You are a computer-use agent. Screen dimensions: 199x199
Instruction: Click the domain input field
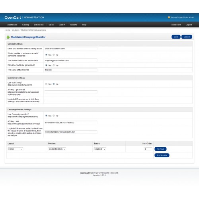71,49
